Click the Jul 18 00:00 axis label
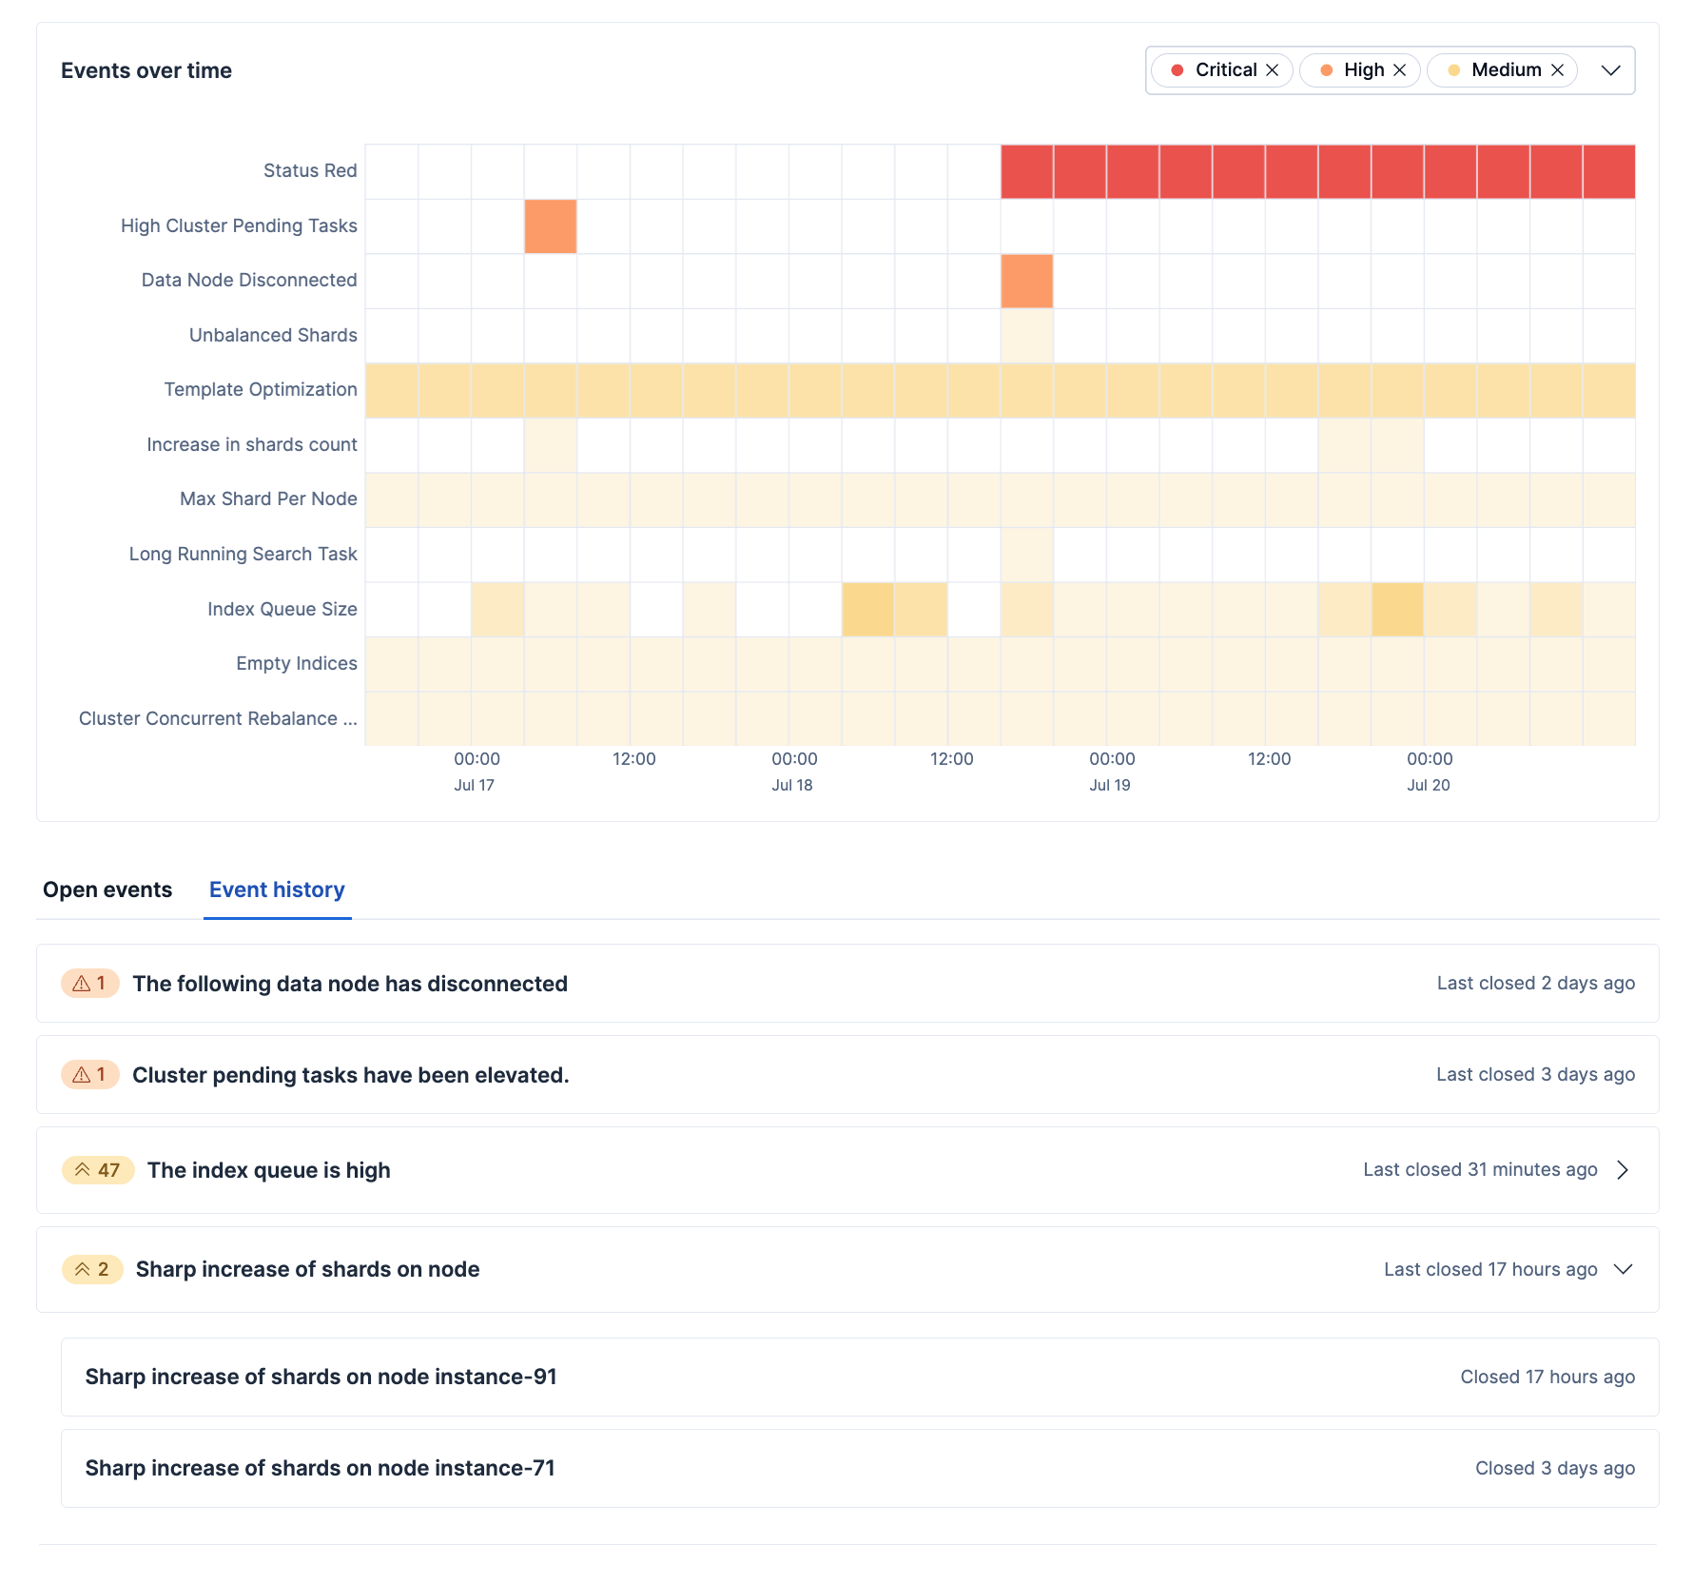 (x=794, y=772)
